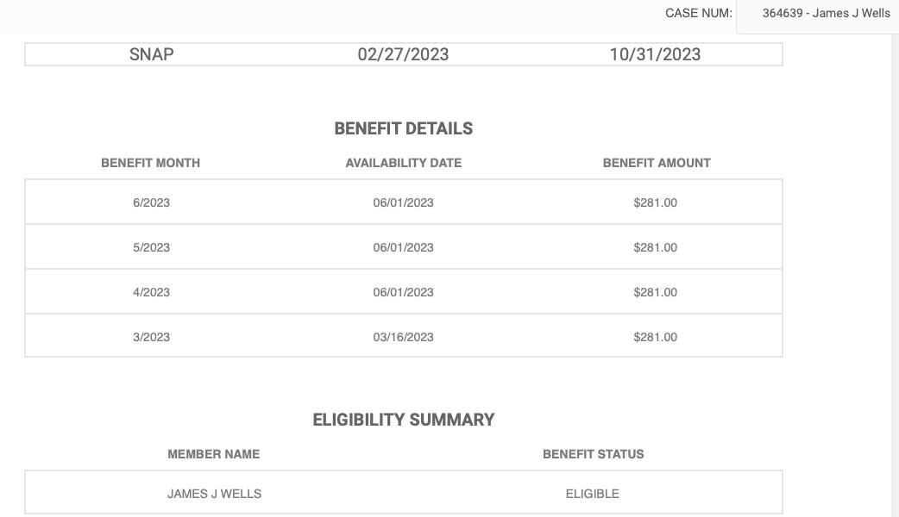This screenshot has height=517, width=899.
Task: Select member JAMES J WELLS
Action: (215, 494)
